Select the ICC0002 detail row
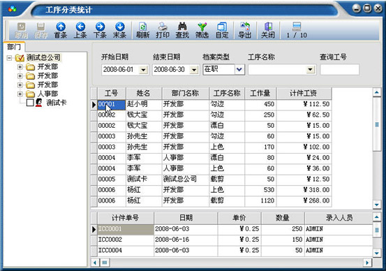This screenshot has height=271, width=386. point(232,240)
